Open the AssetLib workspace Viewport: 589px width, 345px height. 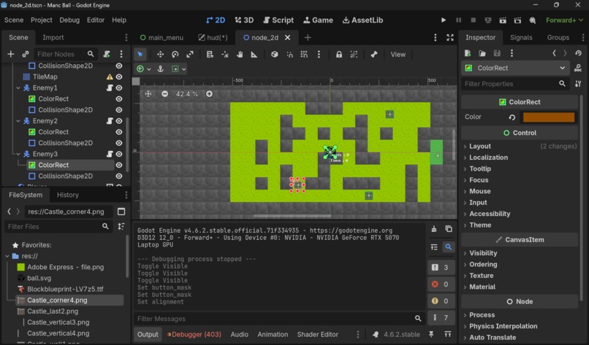coord(362,20)
